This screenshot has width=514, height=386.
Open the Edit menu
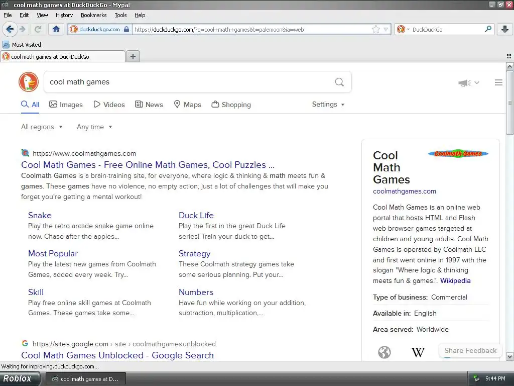click(24, 15)
